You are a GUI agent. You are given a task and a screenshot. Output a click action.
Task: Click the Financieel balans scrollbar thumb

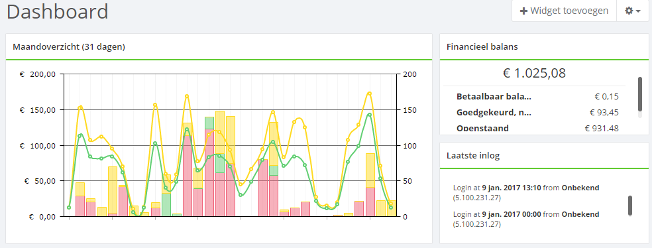[640, 94]
